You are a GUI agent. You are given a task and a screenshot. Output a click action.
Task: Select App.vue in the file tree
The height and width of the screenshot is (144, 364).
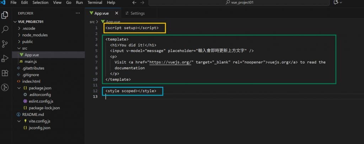(48, 55)
